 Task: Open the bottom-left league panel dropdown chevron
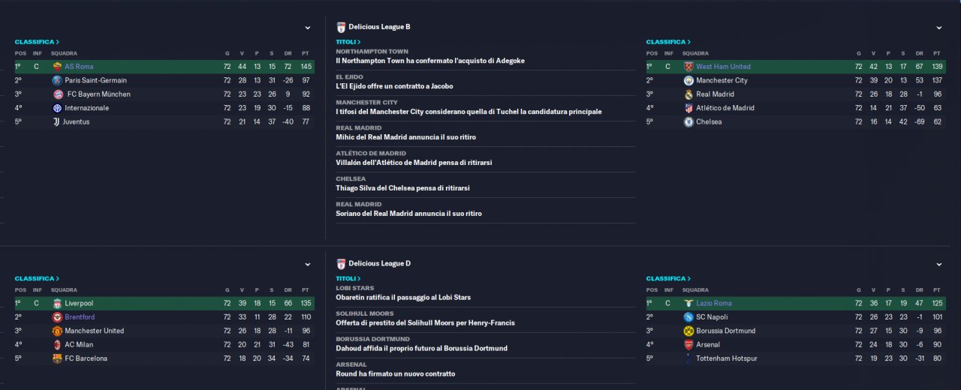[308, 265]
